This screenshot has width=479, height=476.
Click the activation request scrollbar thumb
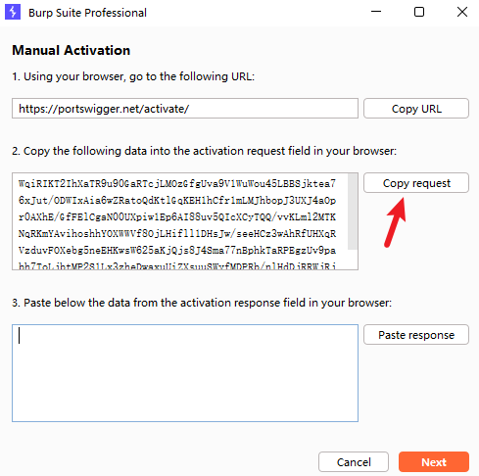pyautogui.click(x=353, y=212)
